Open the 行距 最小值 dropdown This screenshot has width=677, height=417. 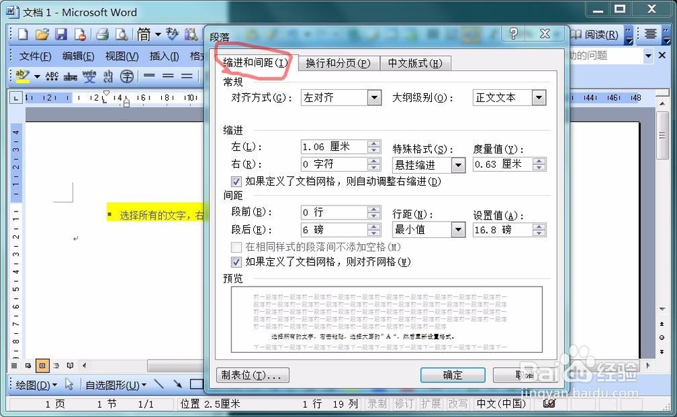(458, 229)
